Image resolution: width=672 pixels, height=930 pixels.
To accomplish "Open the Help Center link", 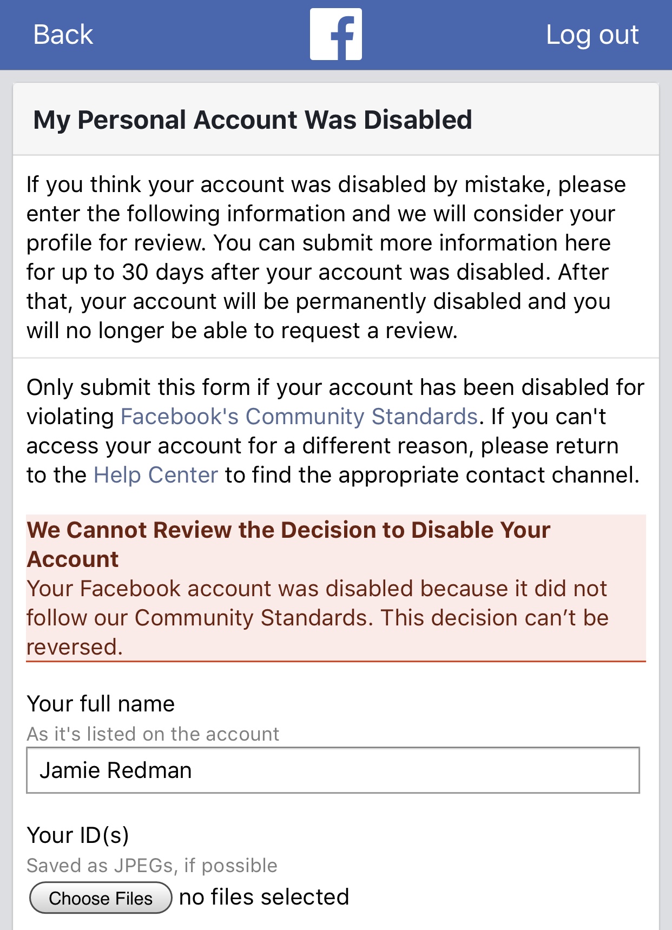I will (x=156, y=475).
